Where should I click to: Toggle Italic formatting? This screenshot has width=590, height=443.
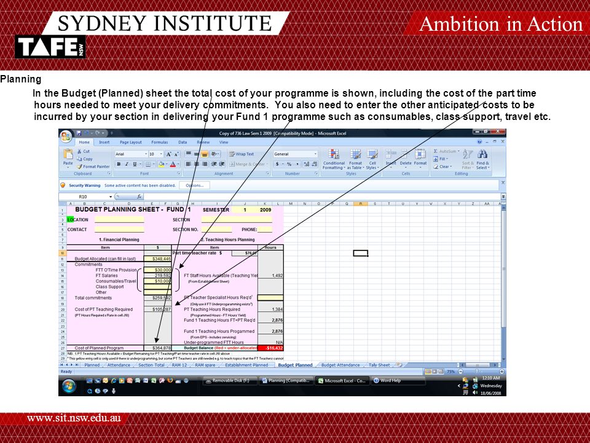tap(127, 164)
